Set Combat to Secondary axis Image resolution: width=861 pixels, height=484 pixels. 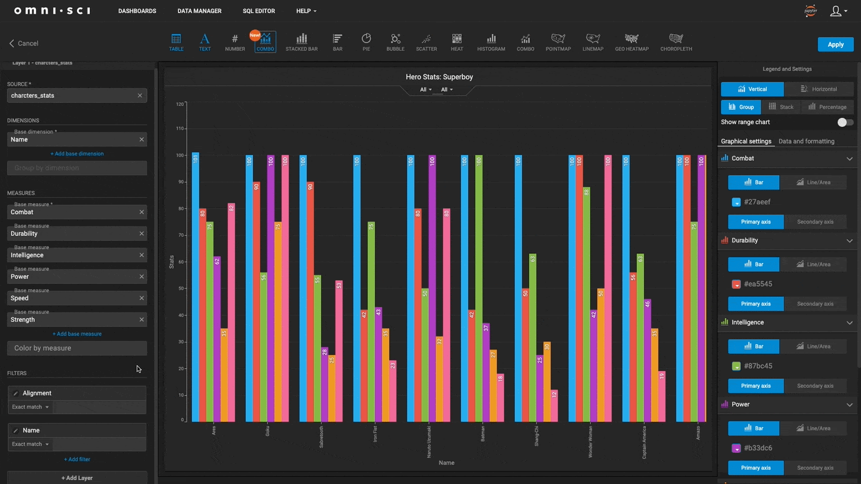(x=815, y=222)
